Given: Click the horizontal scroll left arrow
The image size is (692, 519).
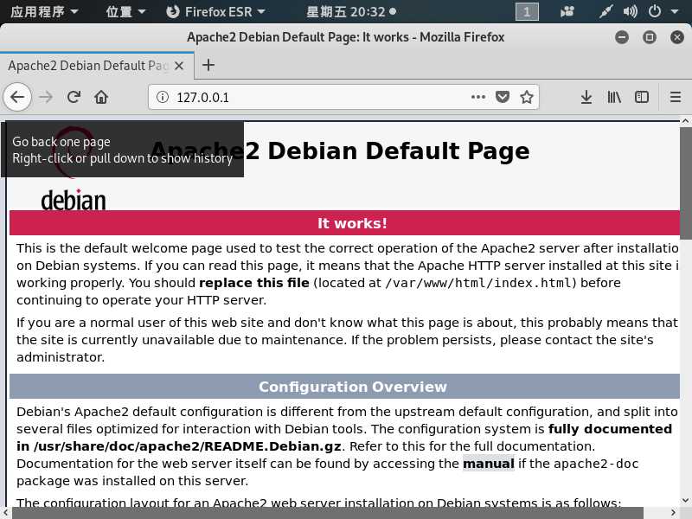Looking at the screenshot, I should 5,513.
